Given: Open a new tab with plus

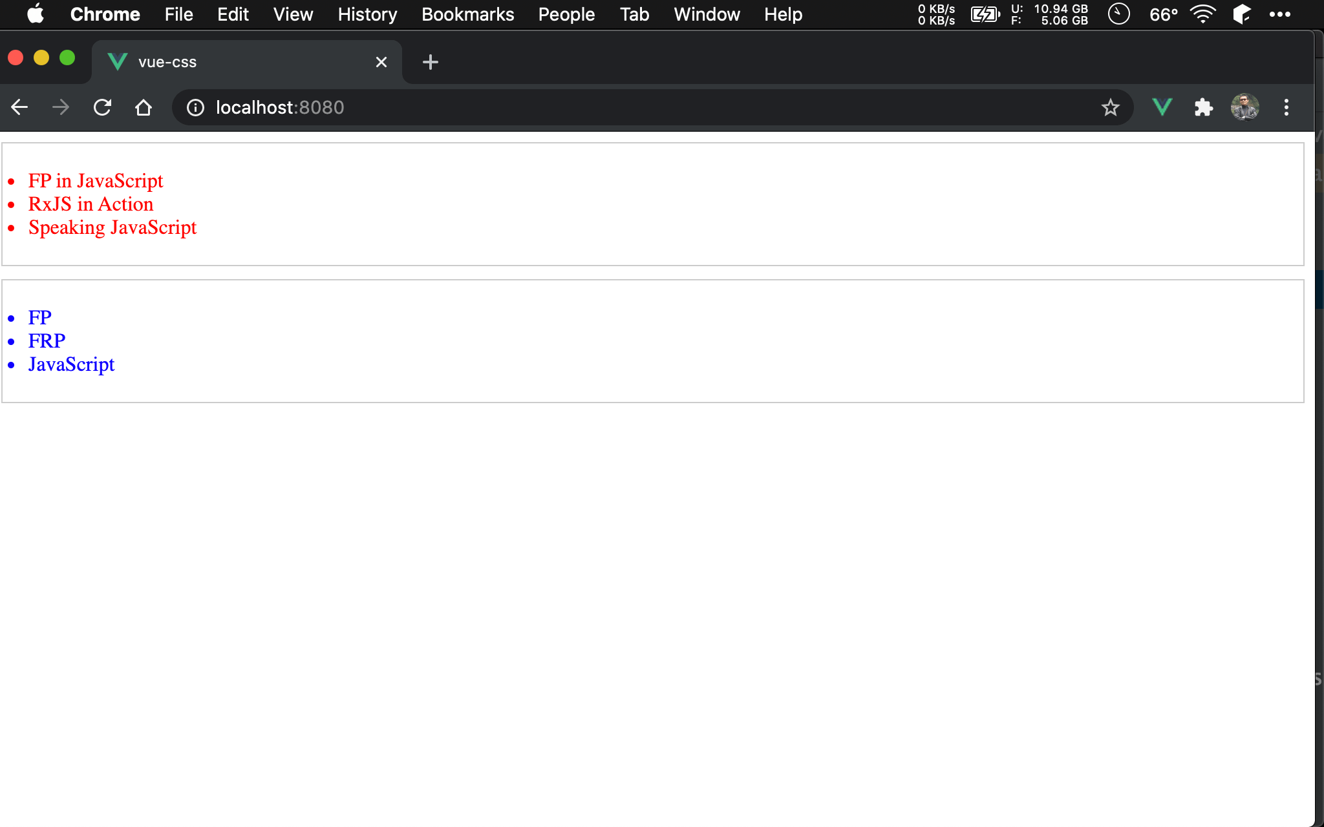Looking at the screenshot, I should [x=430, y=62].
